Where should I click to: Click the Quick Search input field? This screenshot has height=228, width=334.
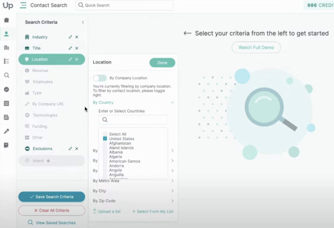click(125, 5)
